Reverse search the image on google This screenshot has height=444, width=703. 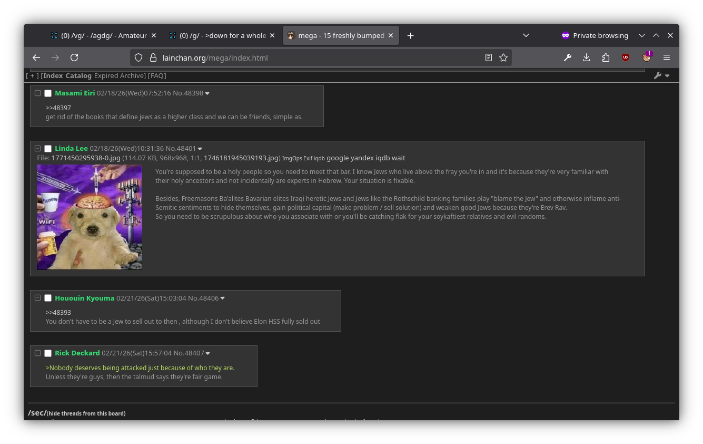pos(338,158)
